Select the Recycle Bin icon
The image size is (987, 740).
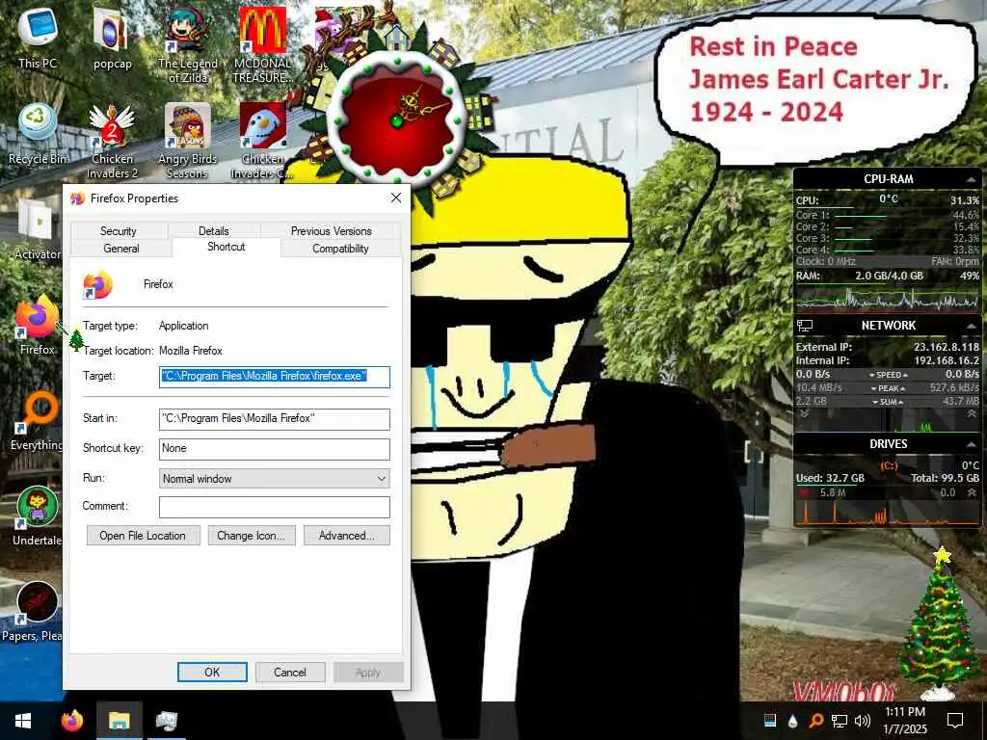(38, 133)
